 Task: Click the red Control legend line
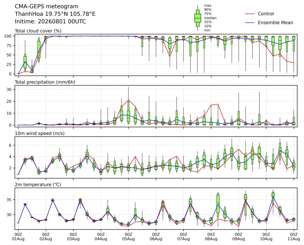pos(250,14)
